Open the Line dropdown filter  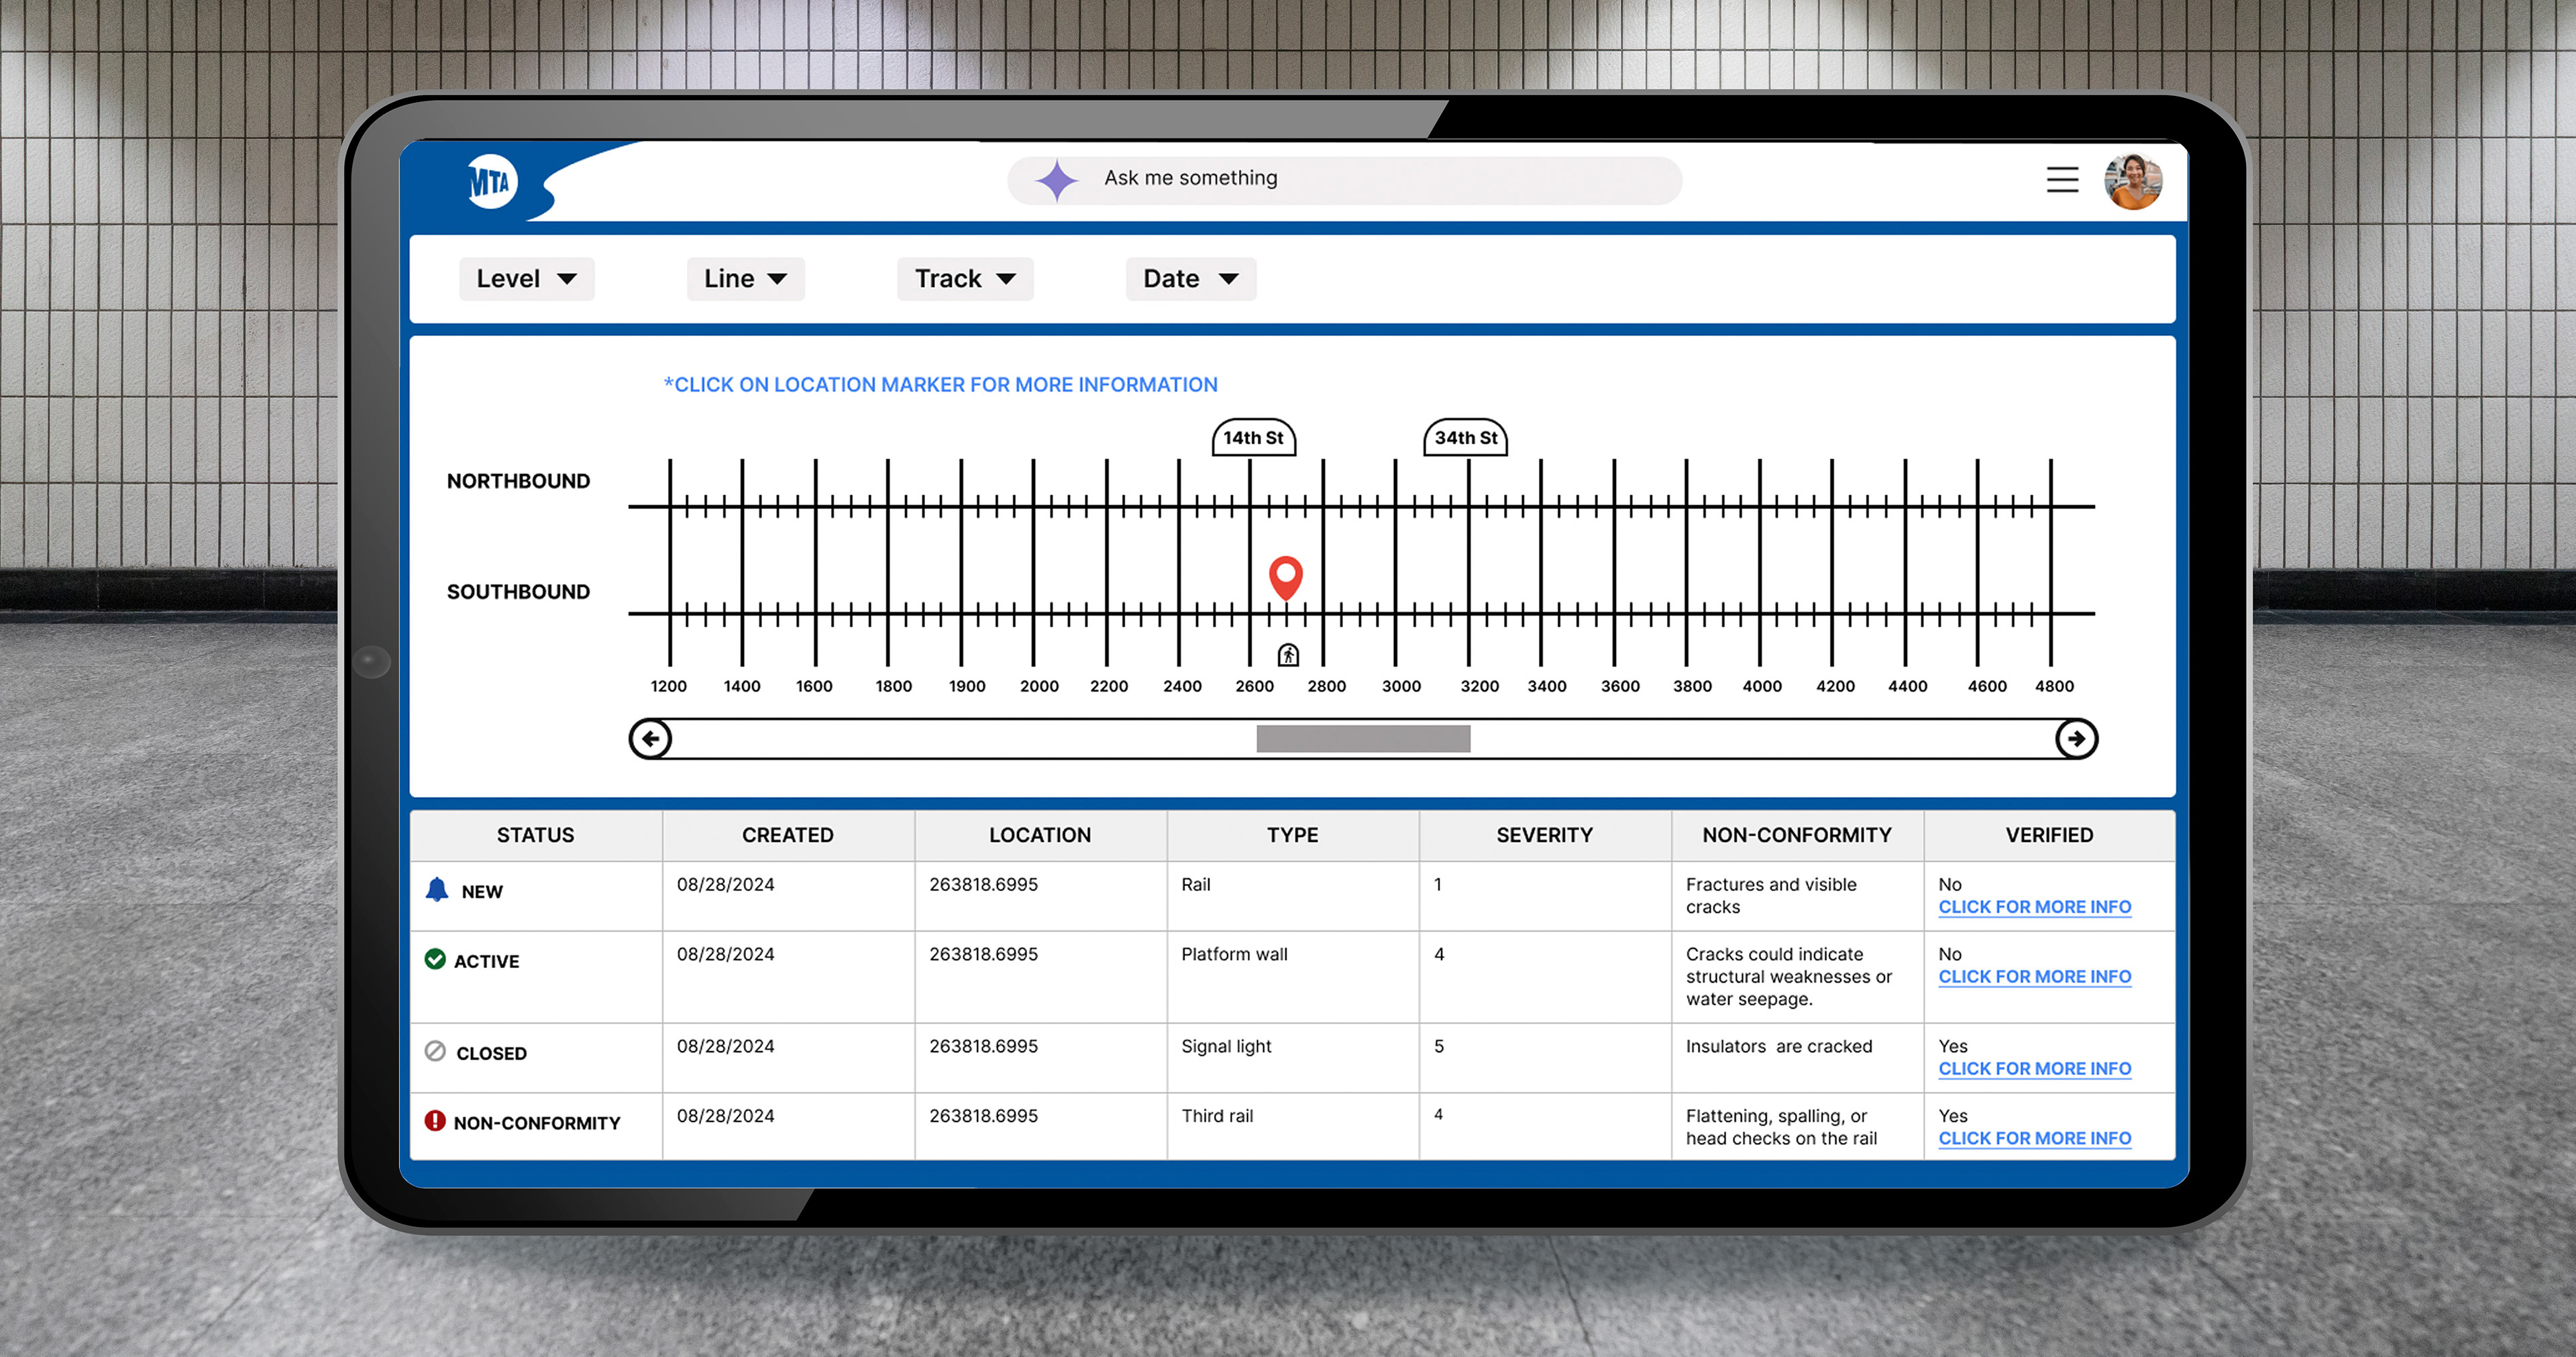coord(745,279)
